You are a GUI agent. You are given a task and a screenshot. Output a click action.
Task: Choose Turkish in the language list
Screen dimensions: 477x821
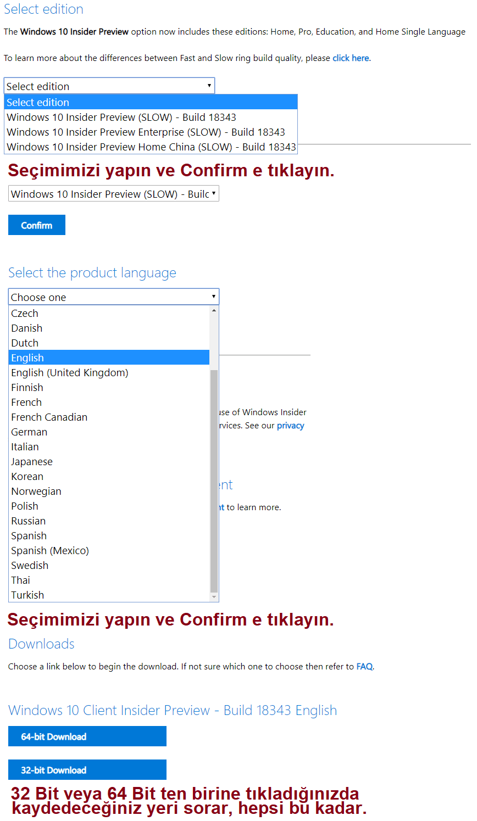[27, 595]
